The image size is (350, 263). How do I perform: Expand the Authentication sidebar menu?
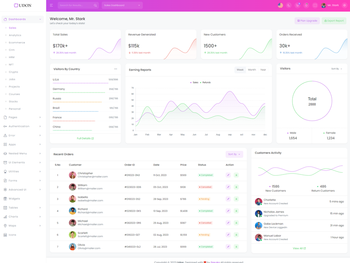[x=22, y=126]
